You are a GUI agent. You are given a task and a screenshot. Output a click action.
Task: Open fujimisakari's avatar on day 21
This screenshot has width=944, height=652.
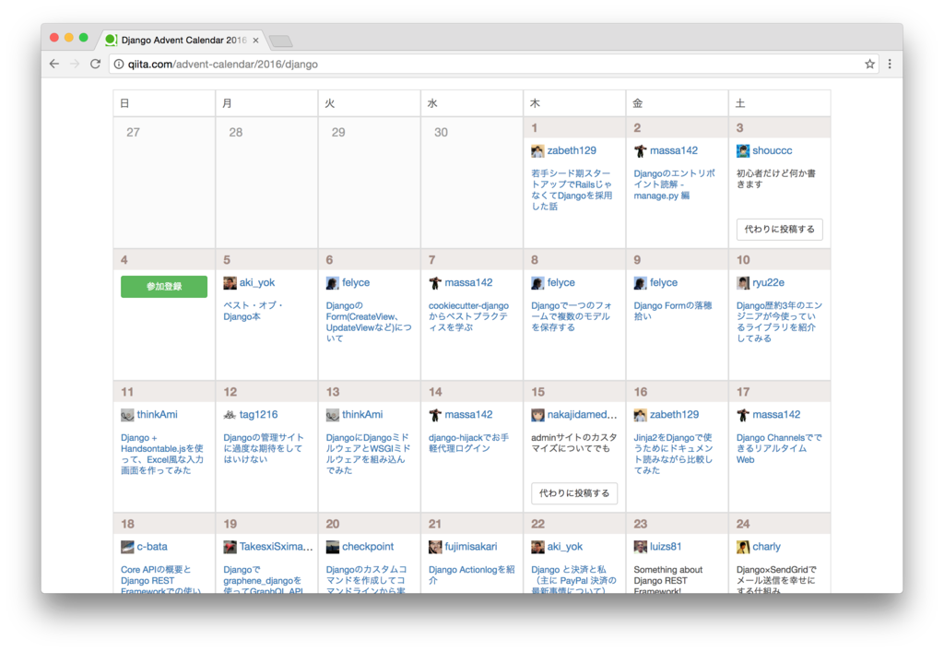tap(435, 547)
